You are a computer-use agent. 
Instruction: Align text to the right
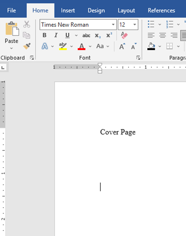(x=174, y=35)
